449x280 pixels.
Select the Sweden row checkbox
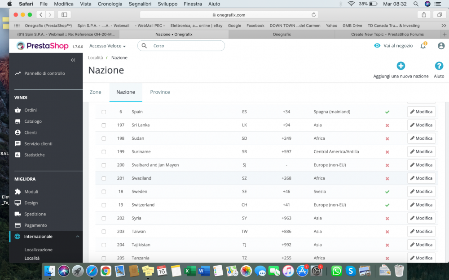pos(104,192)
